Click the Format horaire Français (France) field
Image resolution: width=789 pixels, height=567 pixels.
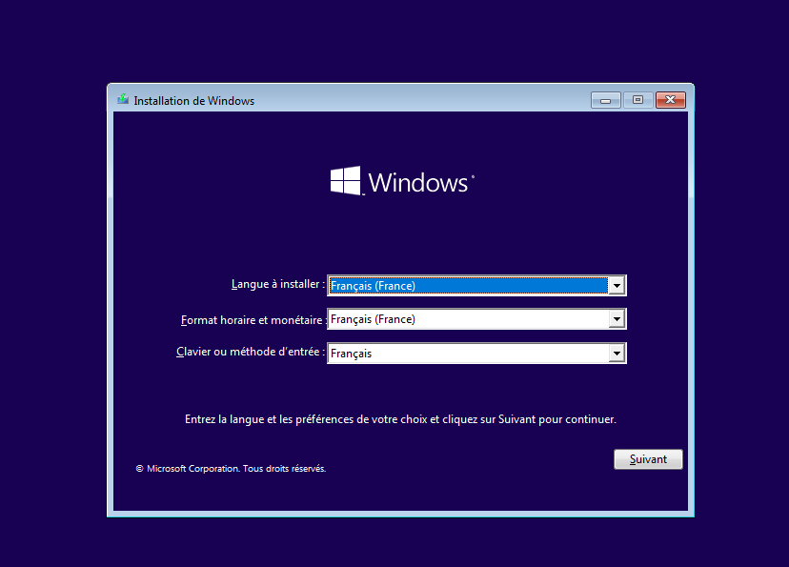467,319
